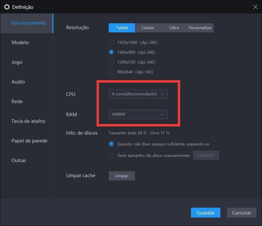Pick the 1600x900 (dpi 240) radio button
The image size is (262, 226).
click(x=111, y=52)
